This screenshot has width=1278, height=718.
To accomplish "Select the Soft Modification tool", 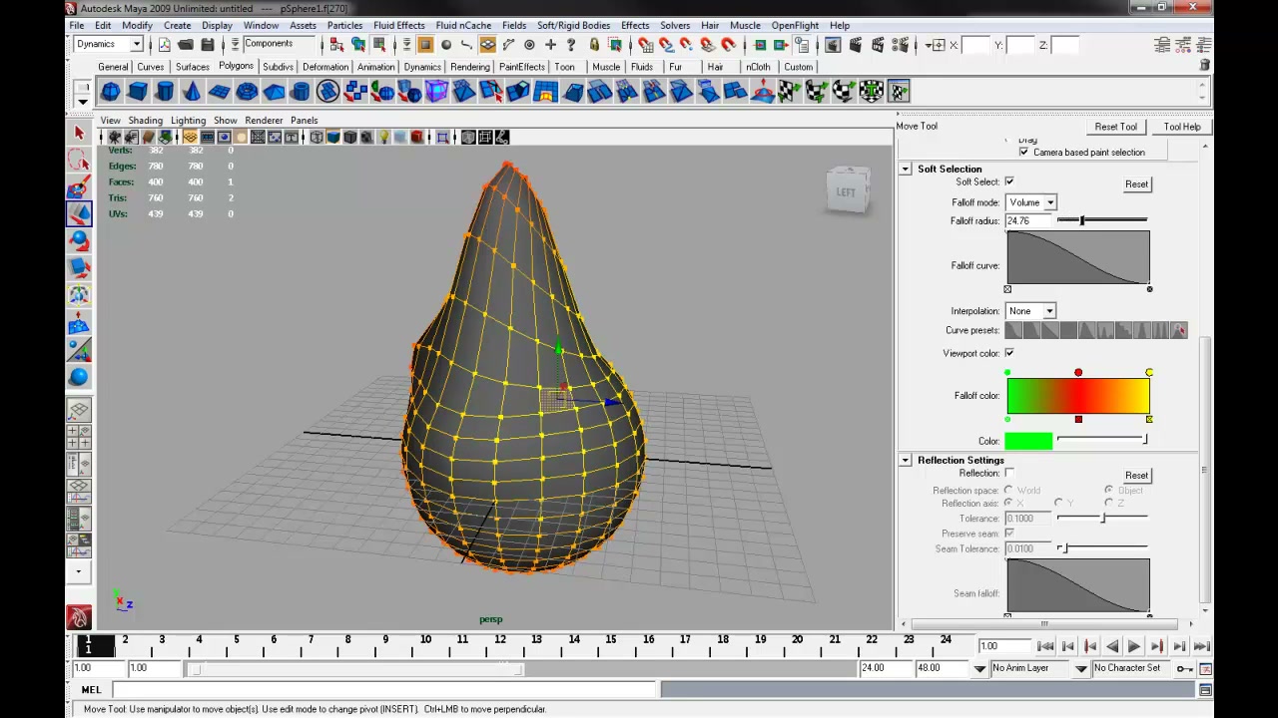I will click(79, 323).
